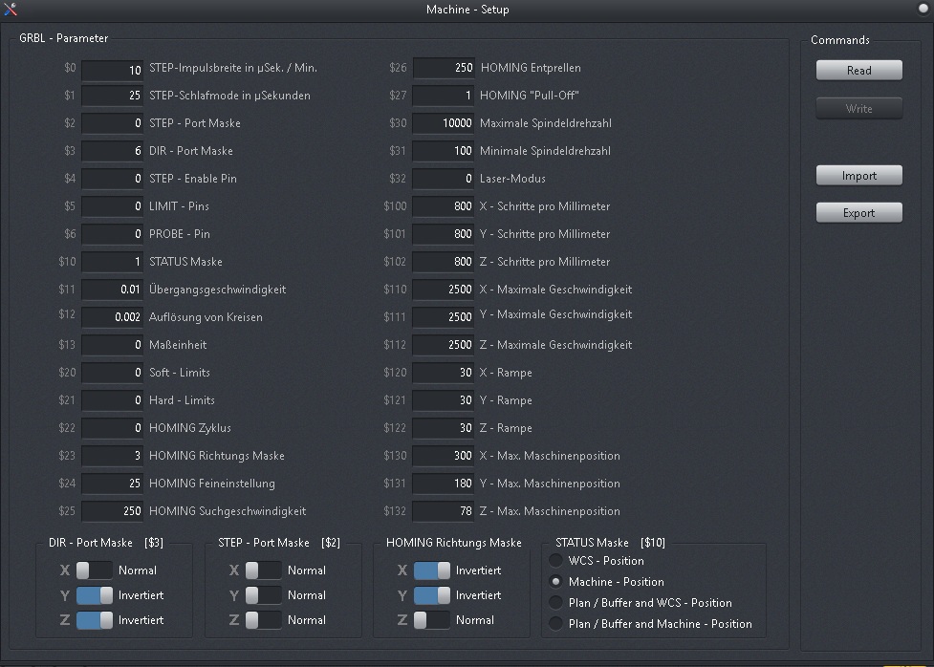Click the Import button

(858, 176)
